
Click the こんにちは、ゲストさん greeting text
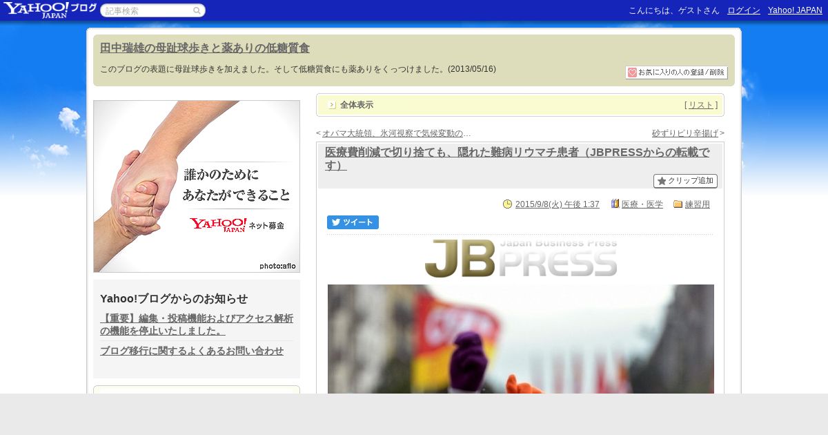coord(674,10)
